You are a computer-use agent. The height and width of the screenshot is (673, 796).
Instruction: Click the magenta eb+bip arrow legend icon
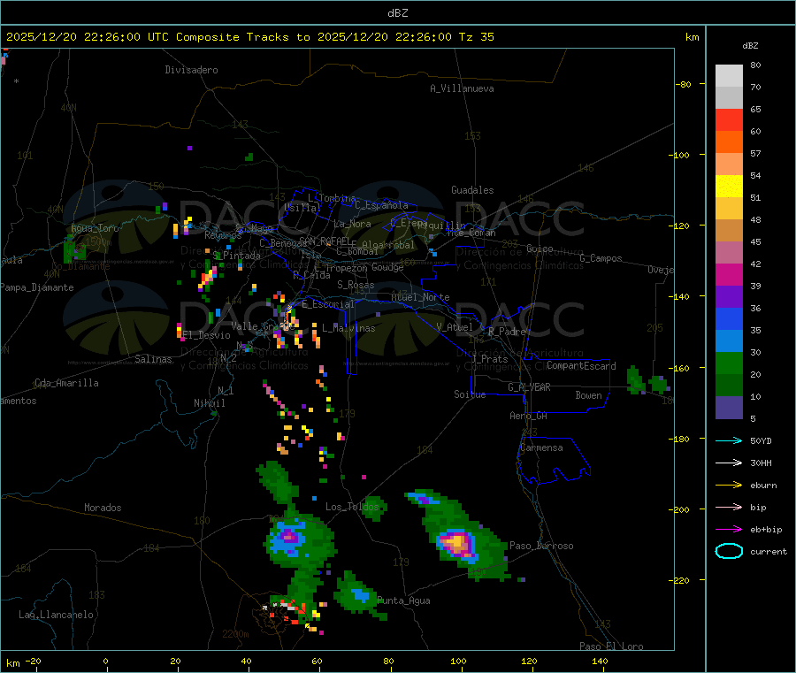point(729,529)
